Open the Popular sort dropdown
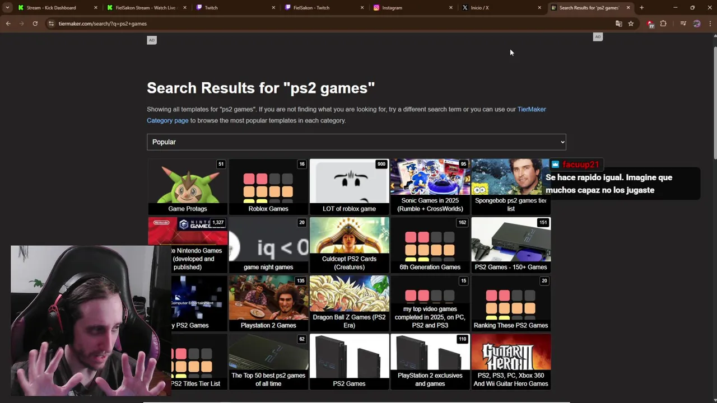Screen dimensions: 717x403 pyautogui.click(x=356, y=142)
